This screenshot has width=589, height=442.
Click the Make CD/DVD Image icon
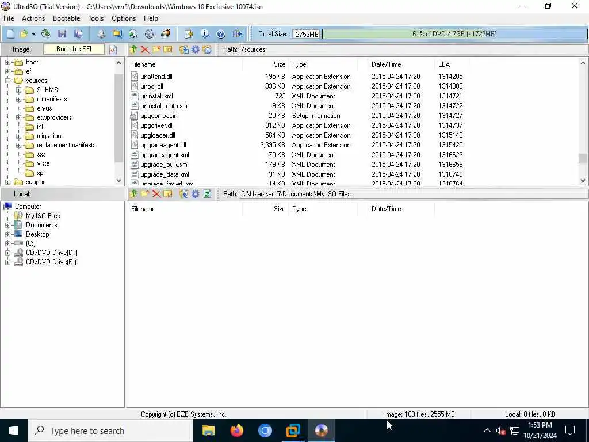(101, 34)
